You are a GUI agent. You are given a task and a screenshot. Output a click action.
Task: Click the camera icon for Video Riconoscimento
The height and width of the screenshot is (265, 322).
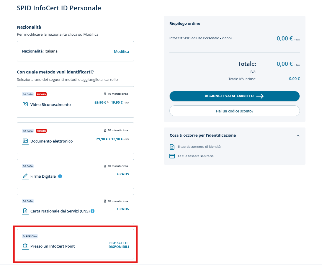25,104
